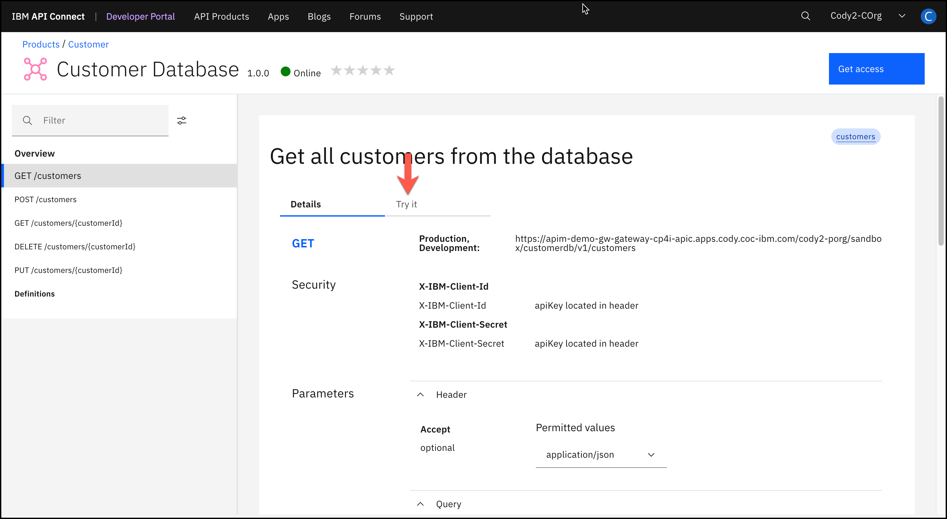Click the 'customers' tag label icon
Viewport: 947px width, 519px height.
click(856, 136)
